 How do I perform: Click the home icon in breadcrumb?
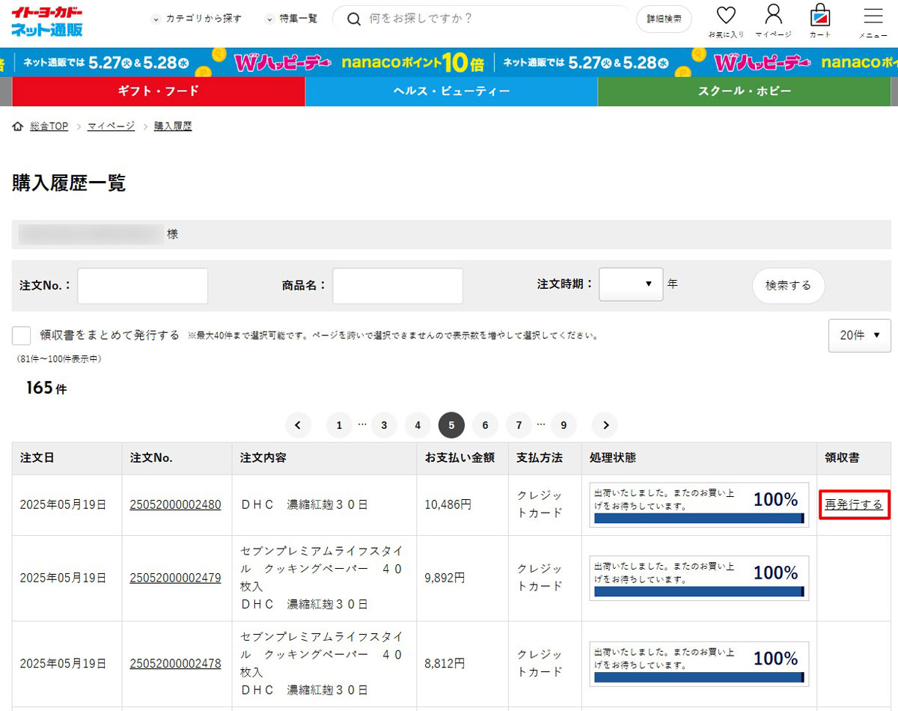(16, 126)
